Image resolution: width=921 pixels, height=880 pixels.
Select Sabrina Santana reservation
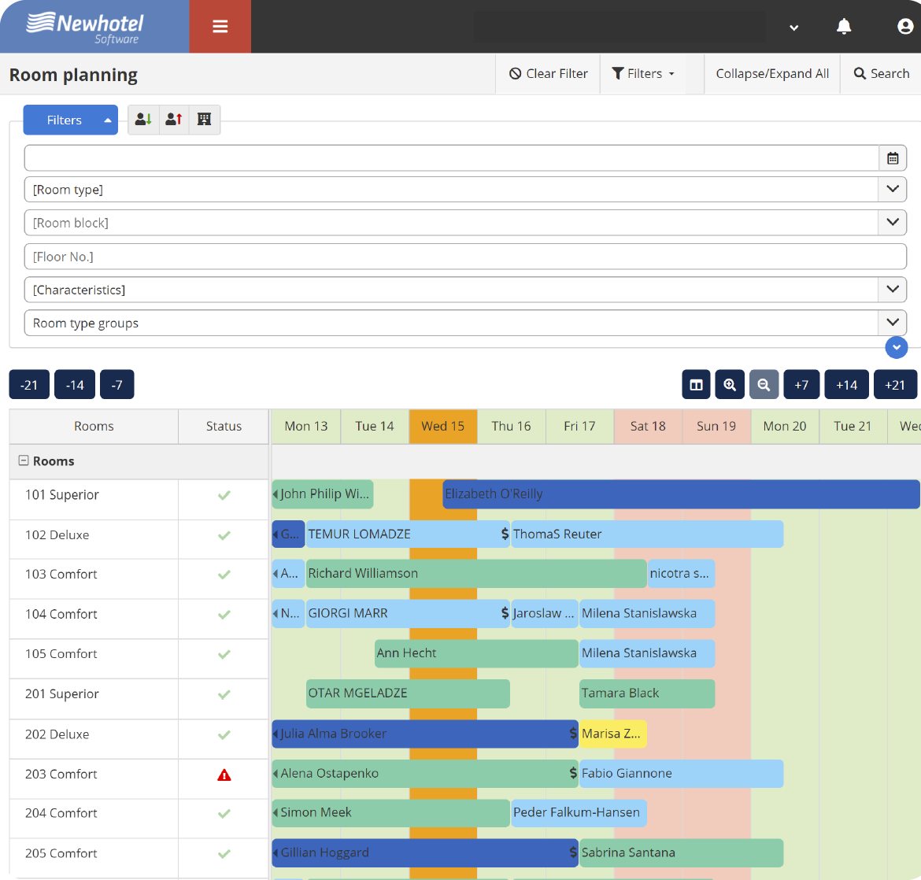point(682,853)
